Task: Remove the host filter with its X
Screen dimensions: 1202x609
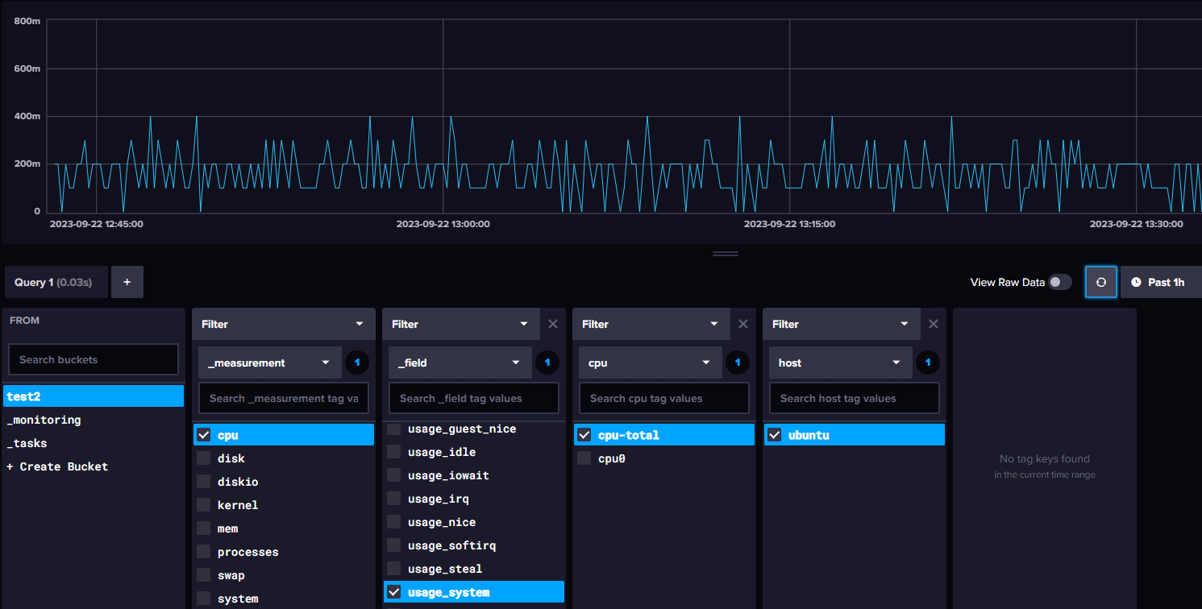Action: tap(934, 324)
